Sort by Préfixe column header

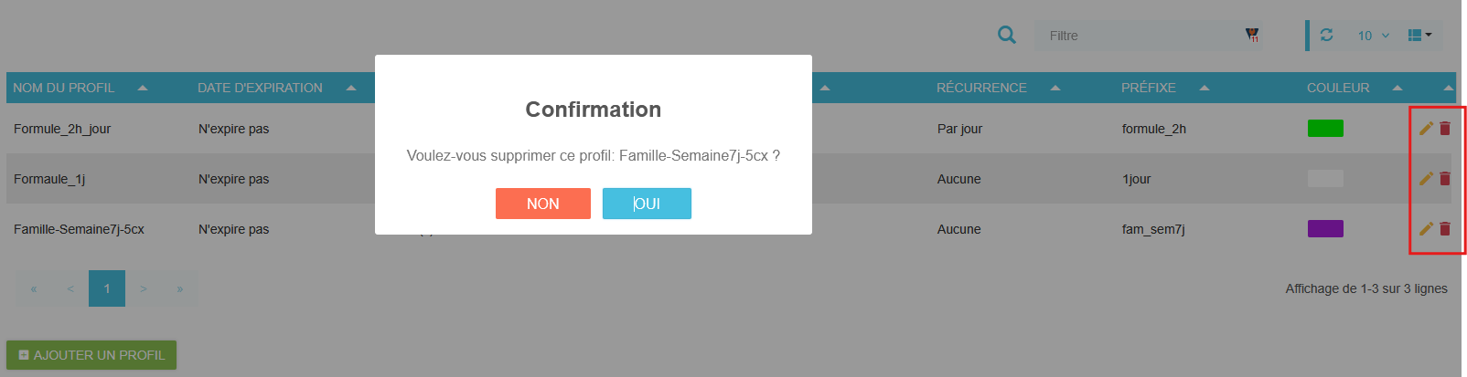(x=1149, y=88)
